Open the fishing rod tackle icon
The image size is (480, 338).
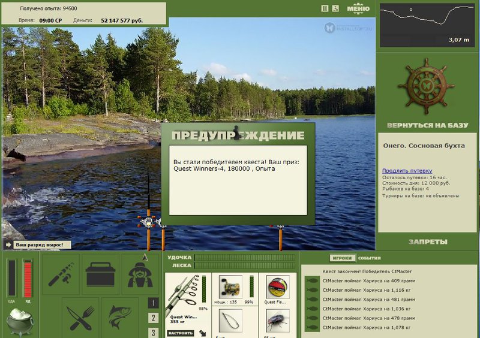(x=61, y=274)
